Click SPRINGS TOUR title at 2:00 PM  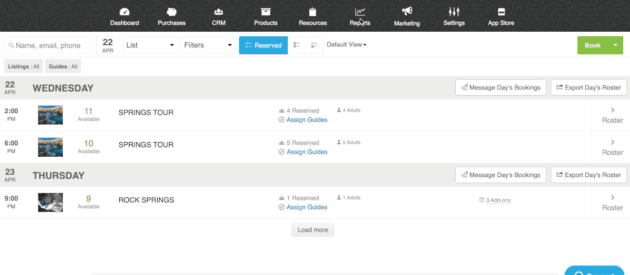coord(146,113)
